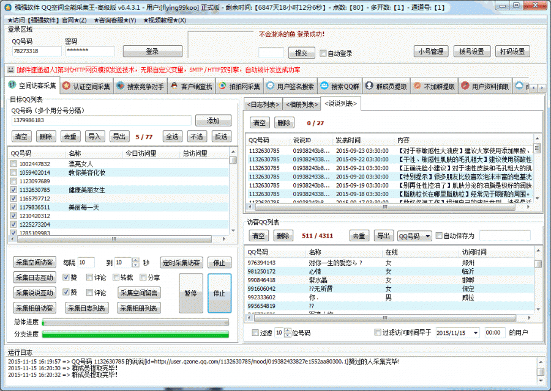The width and height of the screenshot is (551, 391).
Task: Click the 用户资料抽取 tab's red pencil icon
Action: pos(465,86)
